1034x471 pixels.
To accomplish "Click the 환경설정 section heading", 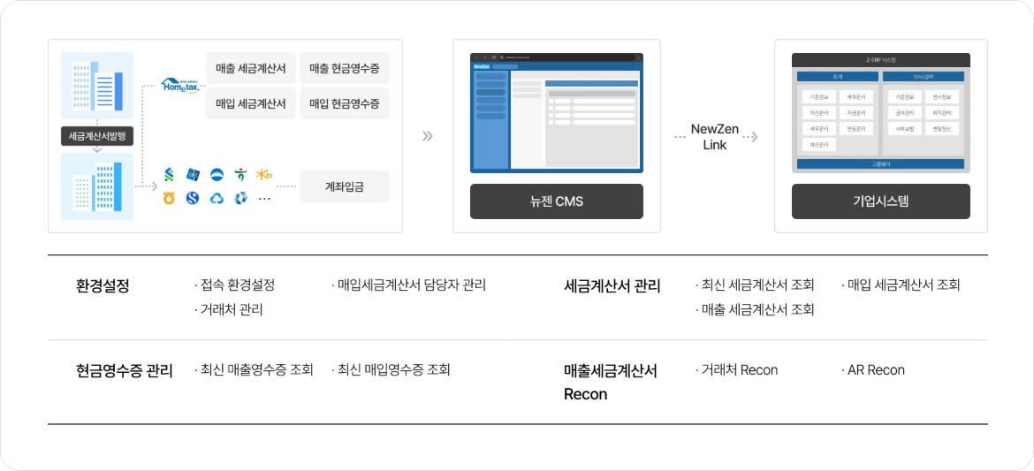I will [103, 285].
